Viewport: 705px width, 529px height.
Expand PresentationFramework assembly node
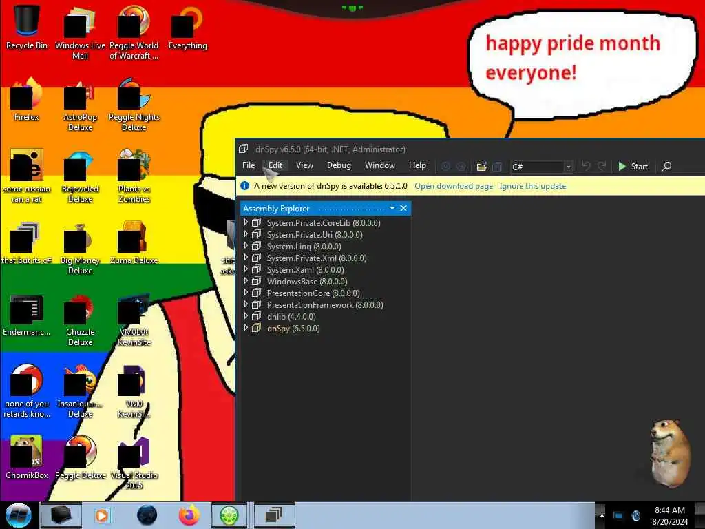246,304
